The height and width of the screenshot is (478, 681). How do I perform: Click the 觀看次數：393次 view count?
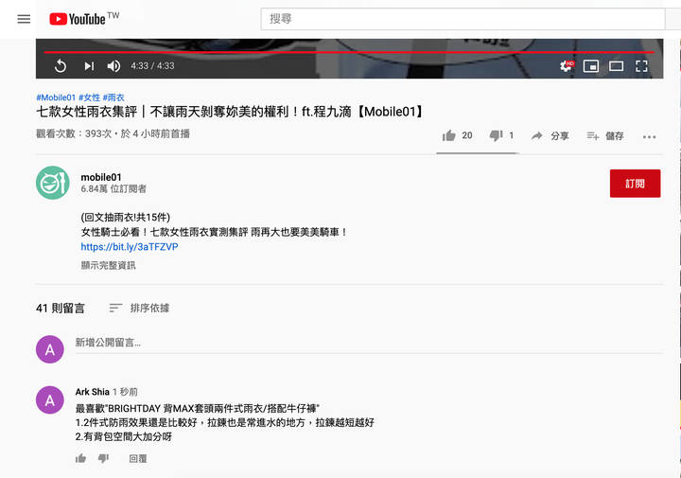pos(74,133)
